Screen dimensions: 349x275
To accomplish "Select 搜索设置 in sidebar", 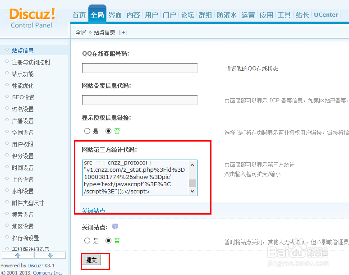I will (23, 215).
